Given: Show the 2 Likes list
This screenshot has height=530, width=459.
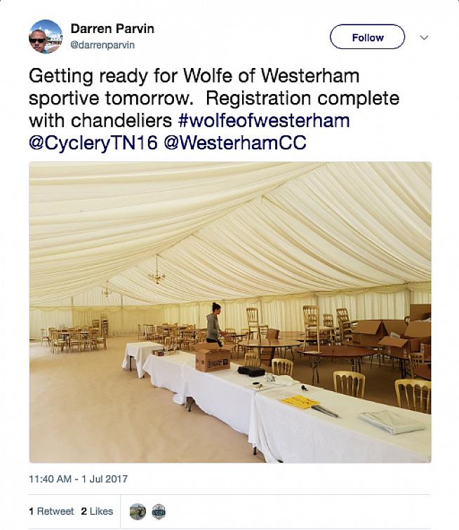Looking at the screenshot, I should pos(97,511).
